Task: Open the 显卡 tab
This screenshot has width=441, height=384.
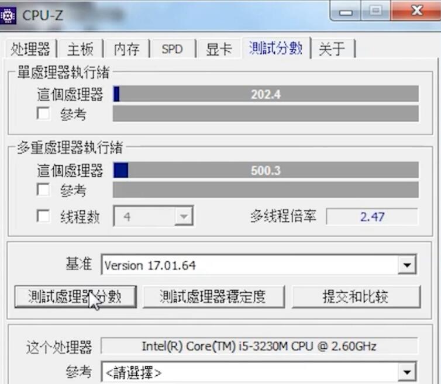Action: click(219, 49)
